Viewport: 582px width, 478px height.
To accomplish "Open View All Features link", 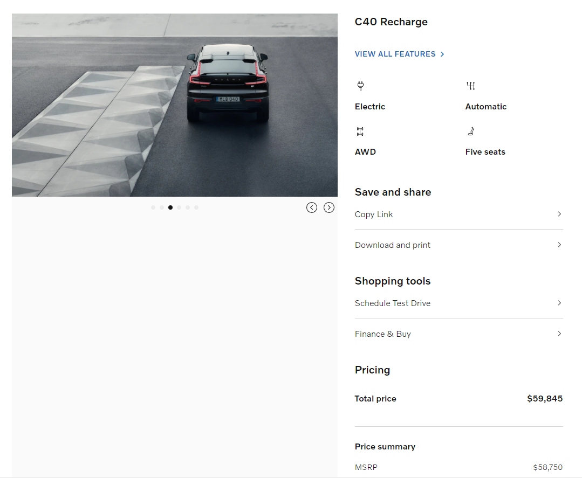I will click(395, 54).
